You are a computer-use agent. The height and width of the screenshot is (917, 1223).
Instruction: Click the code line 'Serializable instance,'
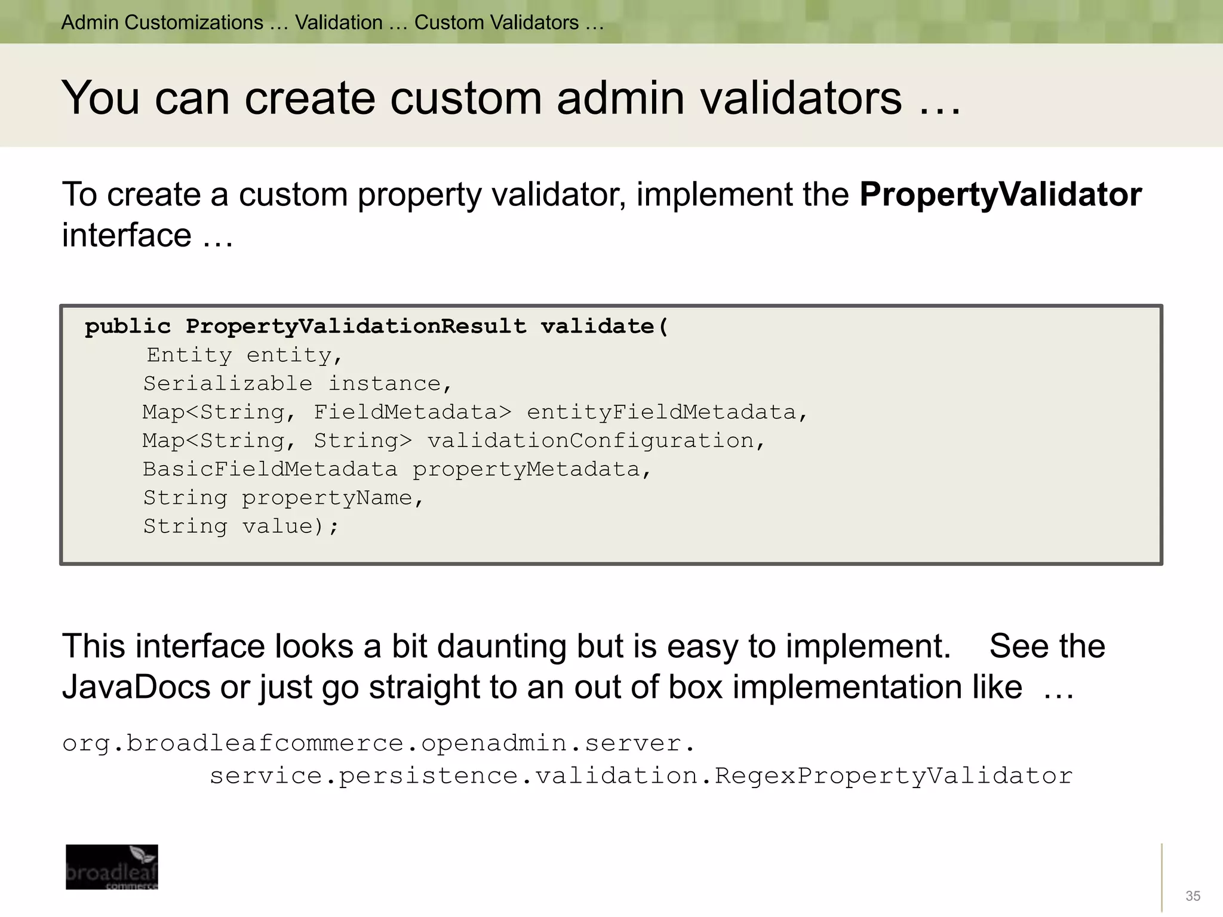(297, 384)
